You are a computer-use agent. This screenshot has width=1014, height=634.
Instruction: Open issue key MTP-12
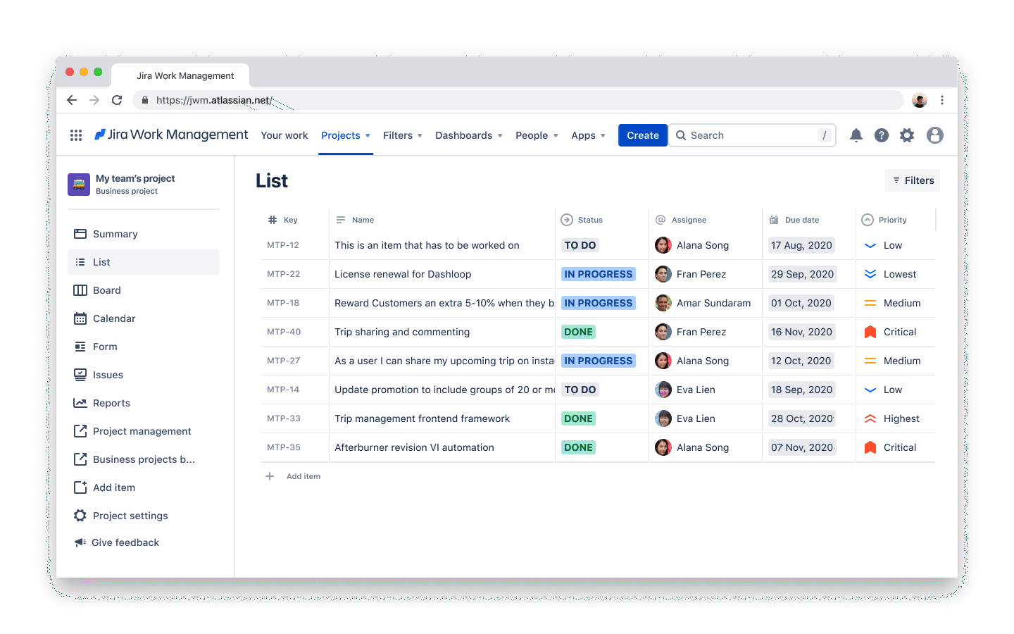(283, 245)
